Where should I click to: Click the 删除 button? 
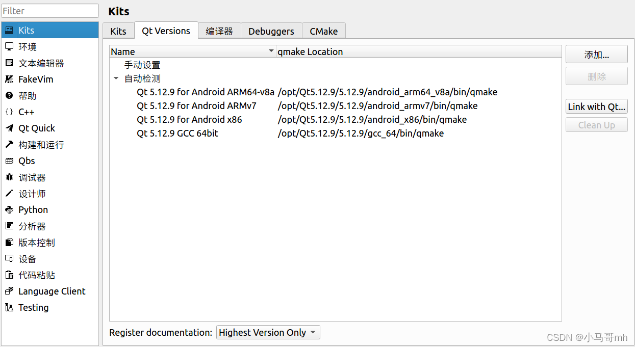click(597, 76)
